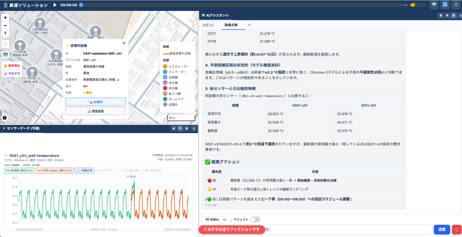Move AI assistant panel right with arrow
The width and height of the screenshot is (462, 237).
[453, 16]
